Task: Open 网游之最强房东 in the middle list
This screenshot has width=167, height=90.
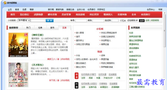Action: click(x=108, y=63)
